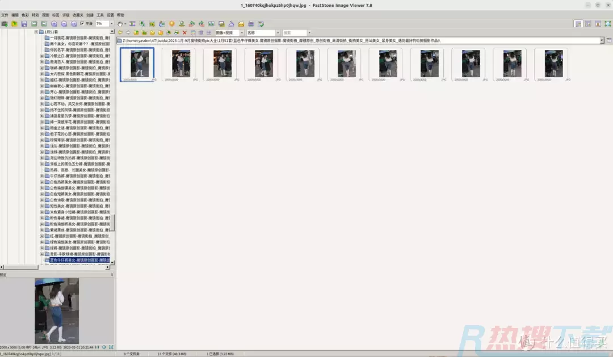Switch to full screen view icon
Image resolution: width=613 pixels, height=357 pixels.
pyautogui.click(x=608, y=24)
